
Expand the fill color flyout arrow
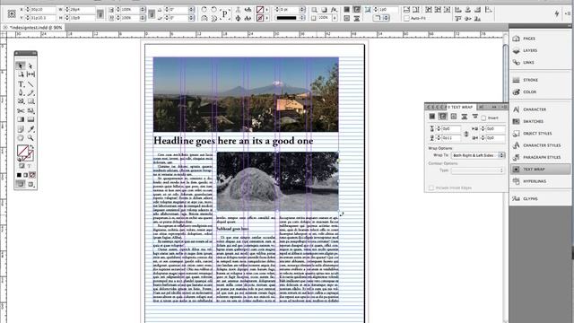[x=267, y=10]
